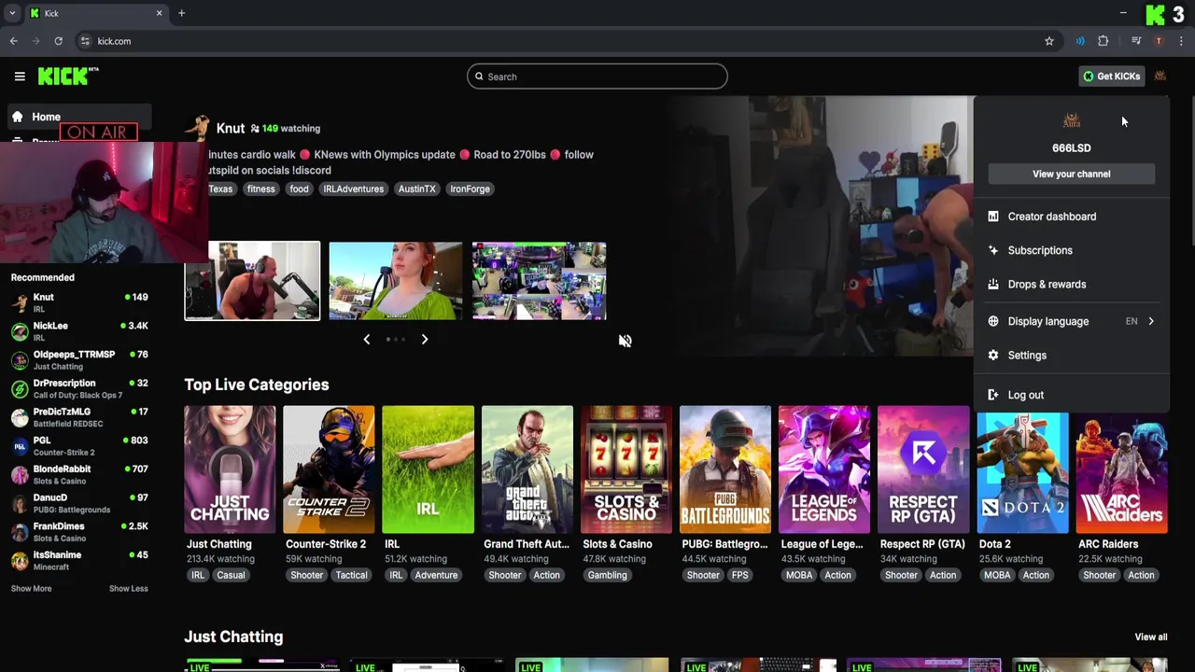This screenshot has width=1195, height=672.
Task: Open IRL category card
Action: (428, 469)
